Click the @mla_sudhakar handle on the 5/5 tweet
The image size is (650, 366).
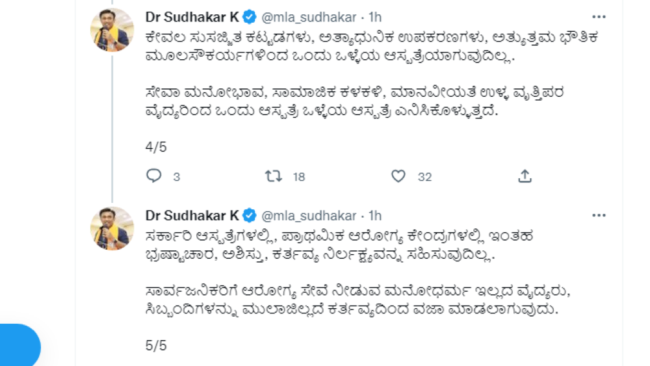pyautogui.click(x=309, y=215)
